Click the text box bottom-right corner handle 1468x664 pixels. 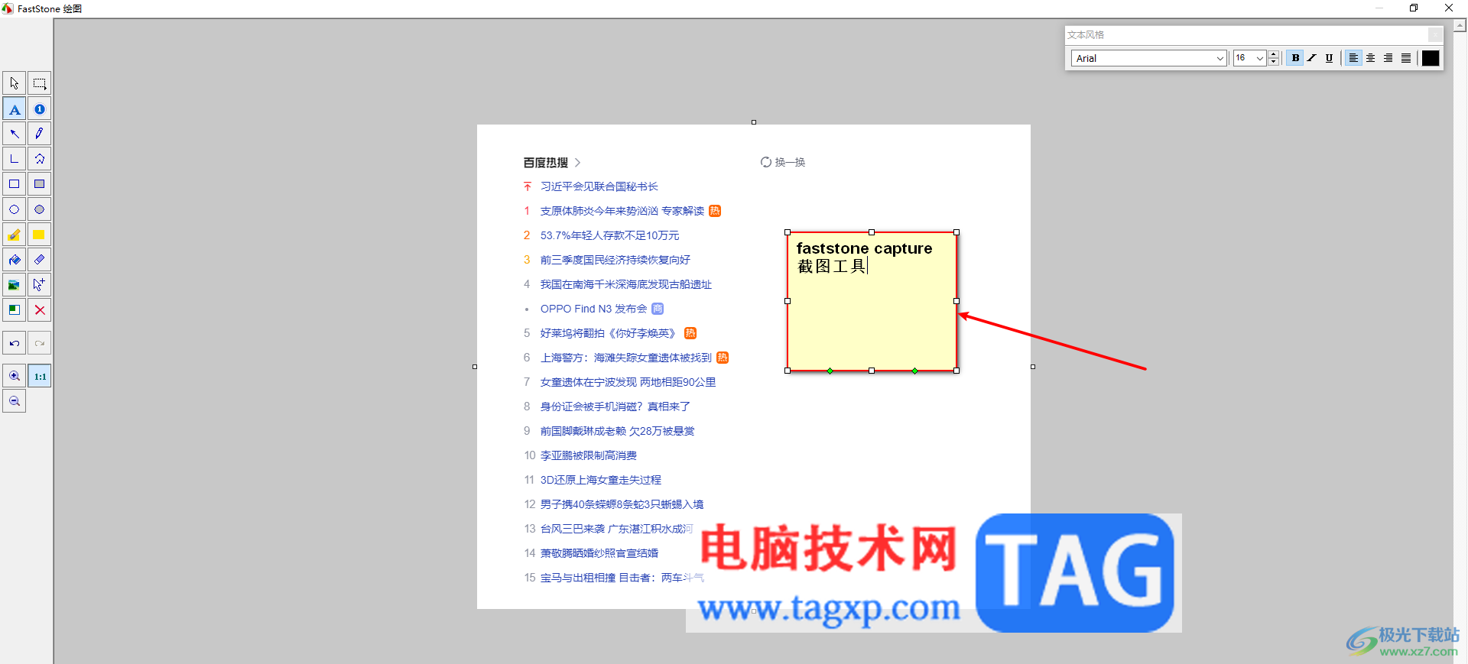[956, 371]
